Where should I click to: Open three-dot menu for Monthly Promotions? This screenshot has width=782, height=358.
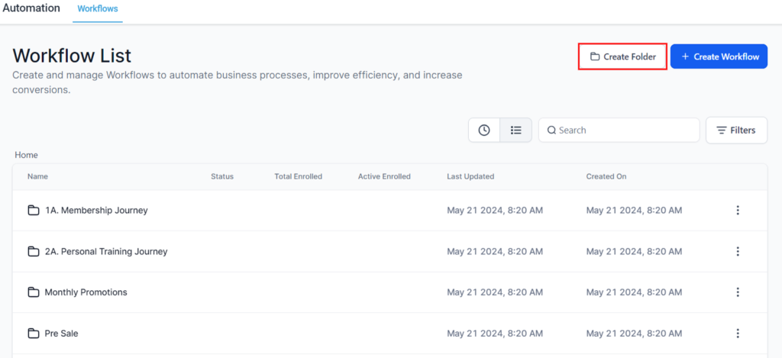(x=737, y=292)
